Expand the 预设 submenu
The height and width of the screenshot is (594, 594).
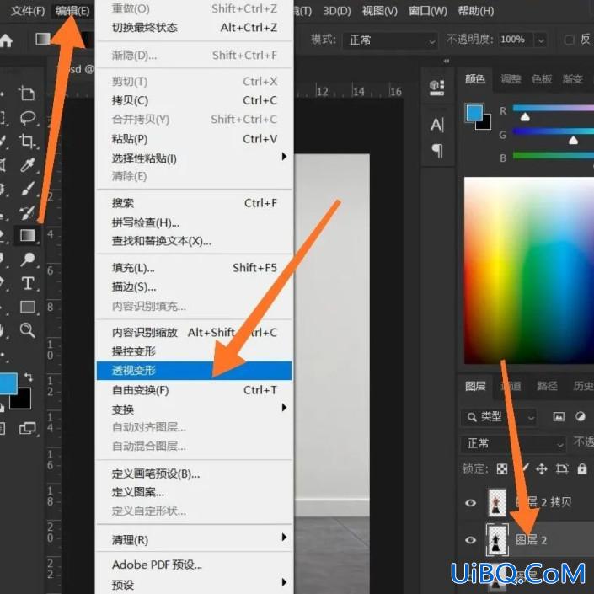click(x=195, y=585)
